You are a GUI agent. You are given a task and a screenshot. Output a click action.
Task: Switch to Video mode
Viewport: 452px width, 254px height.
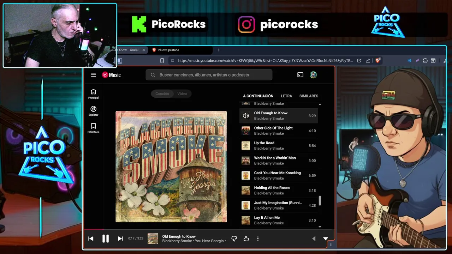[182, 93]
